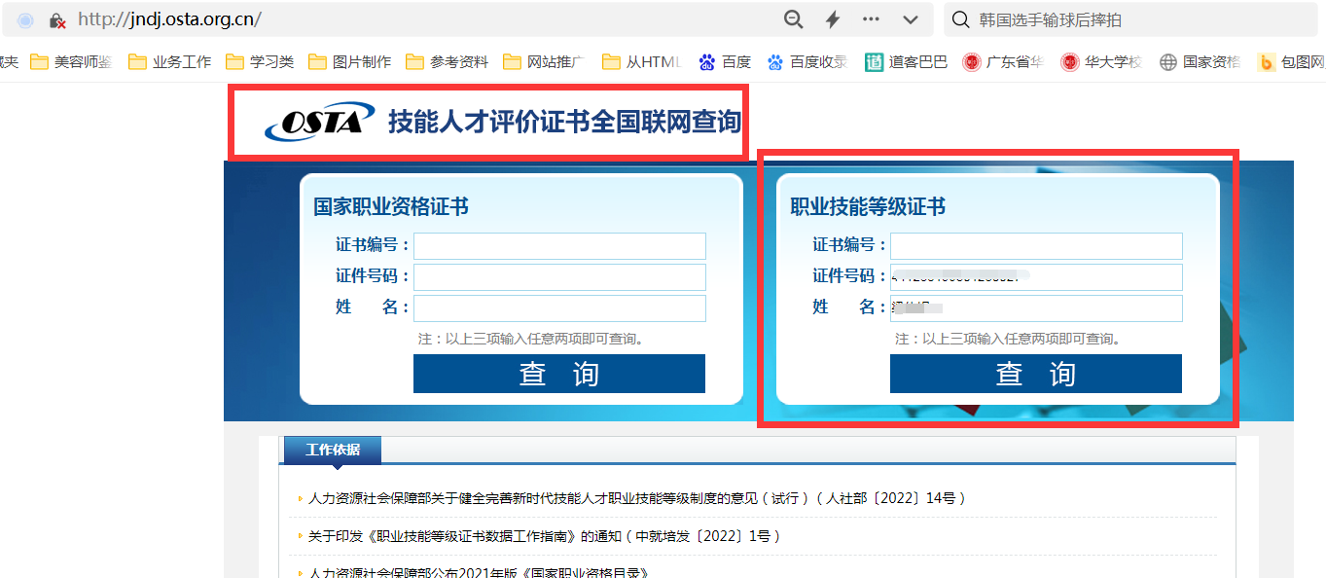1326x578 pixels.
Task: Open the 参考资料 bookmark folder
Action: (447, 62)
